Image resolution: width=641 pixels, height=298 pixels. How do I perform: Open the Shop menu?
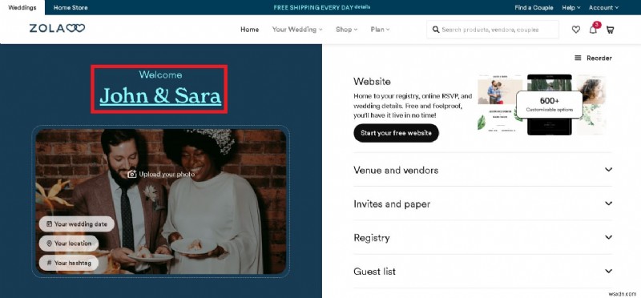coord(346,30)
